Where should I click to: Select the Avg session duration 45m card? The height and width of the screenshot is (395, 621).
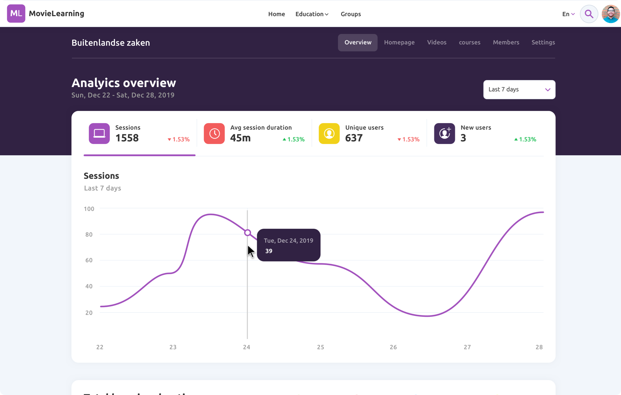click(x=254, y=134)
